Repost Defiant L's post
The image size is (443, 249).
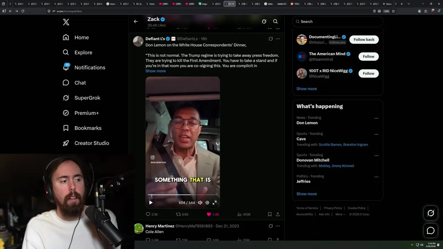tap(182, 214)
